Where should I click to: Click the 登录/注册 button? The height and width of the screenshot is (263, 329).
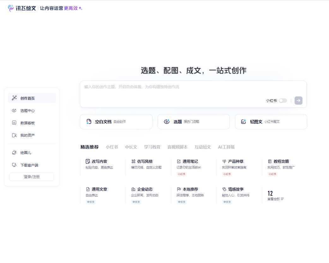pos(32,177)
